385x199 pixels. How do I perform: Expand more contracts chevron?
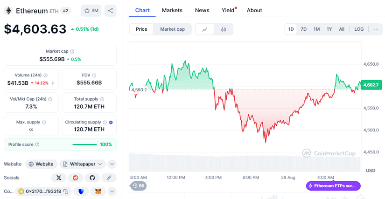coord(112,191)
